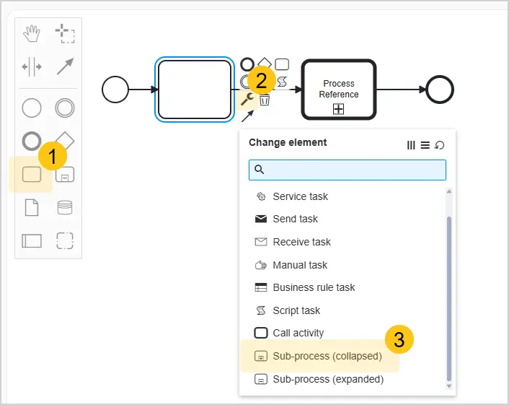Screen dimensions: 509x405
Task: Toggle sequential multi-instance marker
Action: (x=425, y=145)
